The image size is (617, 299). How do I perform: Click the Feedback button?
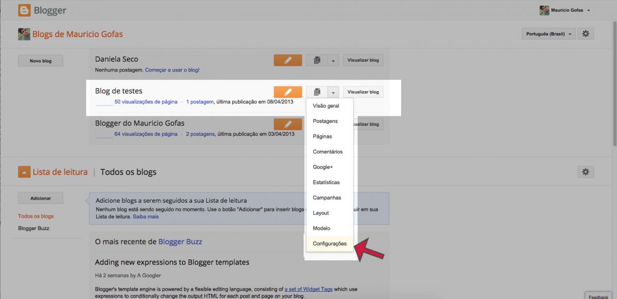tap(598, 296)
